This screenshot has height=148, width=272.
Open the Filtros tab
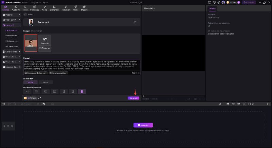click(75, 8)
